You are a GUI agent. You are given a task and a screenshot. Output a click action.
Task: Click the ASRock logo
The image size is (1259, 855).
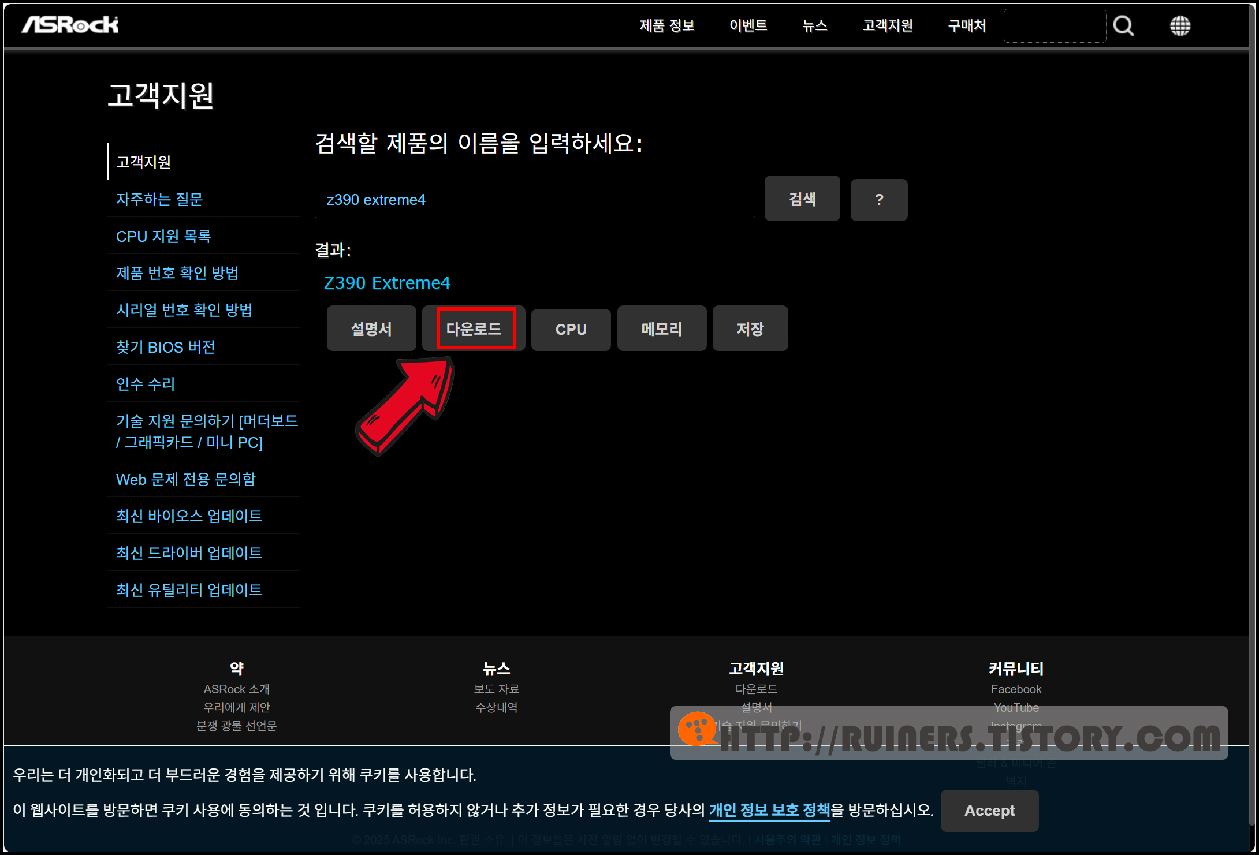70,25
